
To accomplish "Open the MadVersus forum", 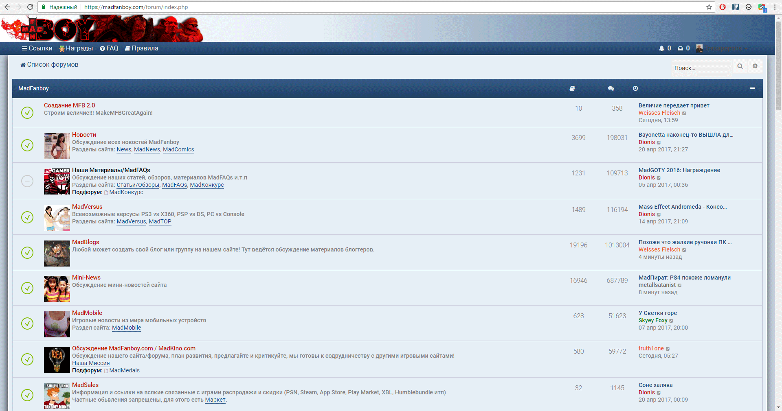I will click(87, 207).
